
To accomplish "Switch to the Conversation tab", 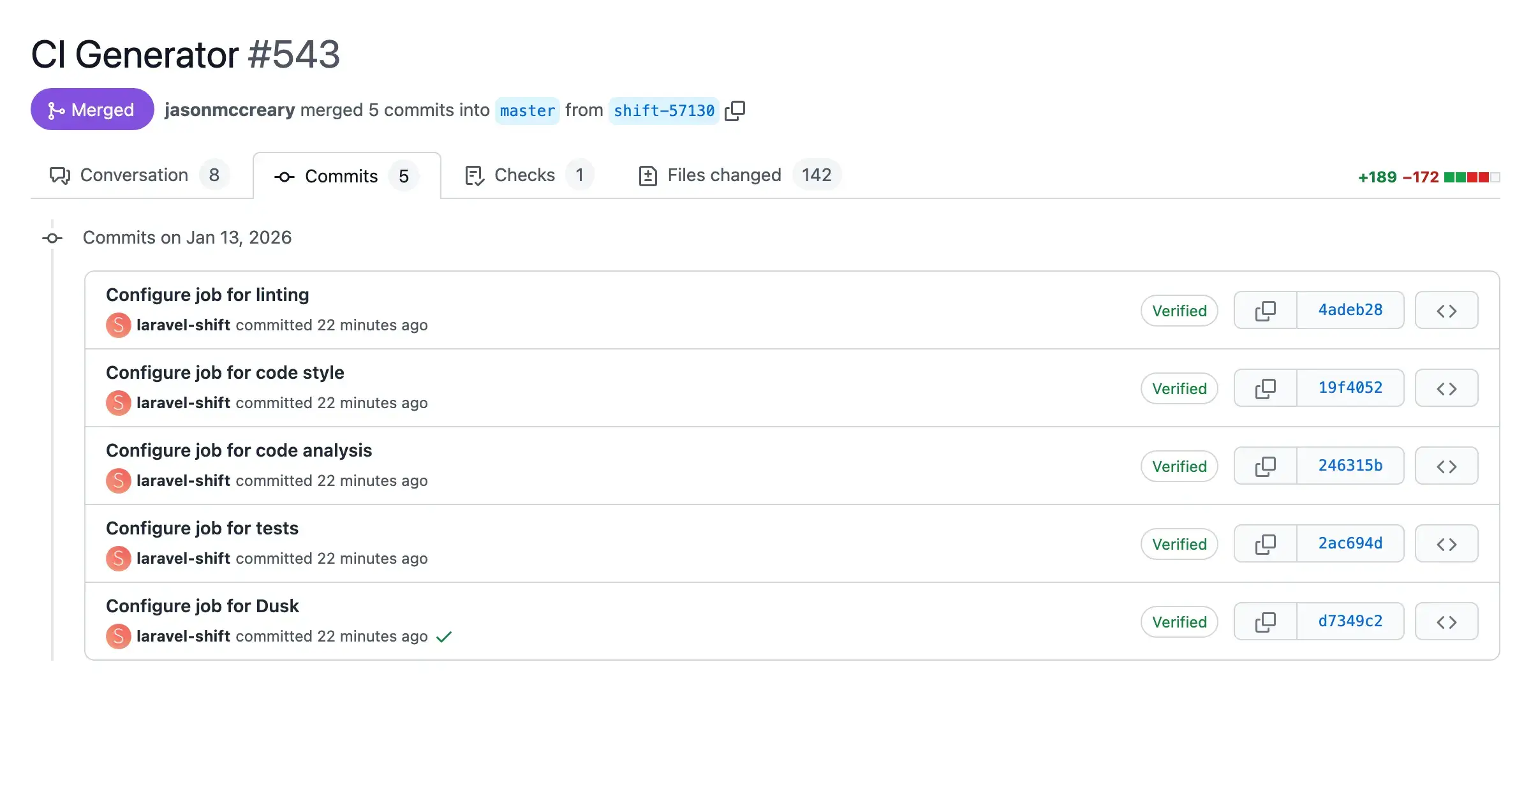I will 134,175.
